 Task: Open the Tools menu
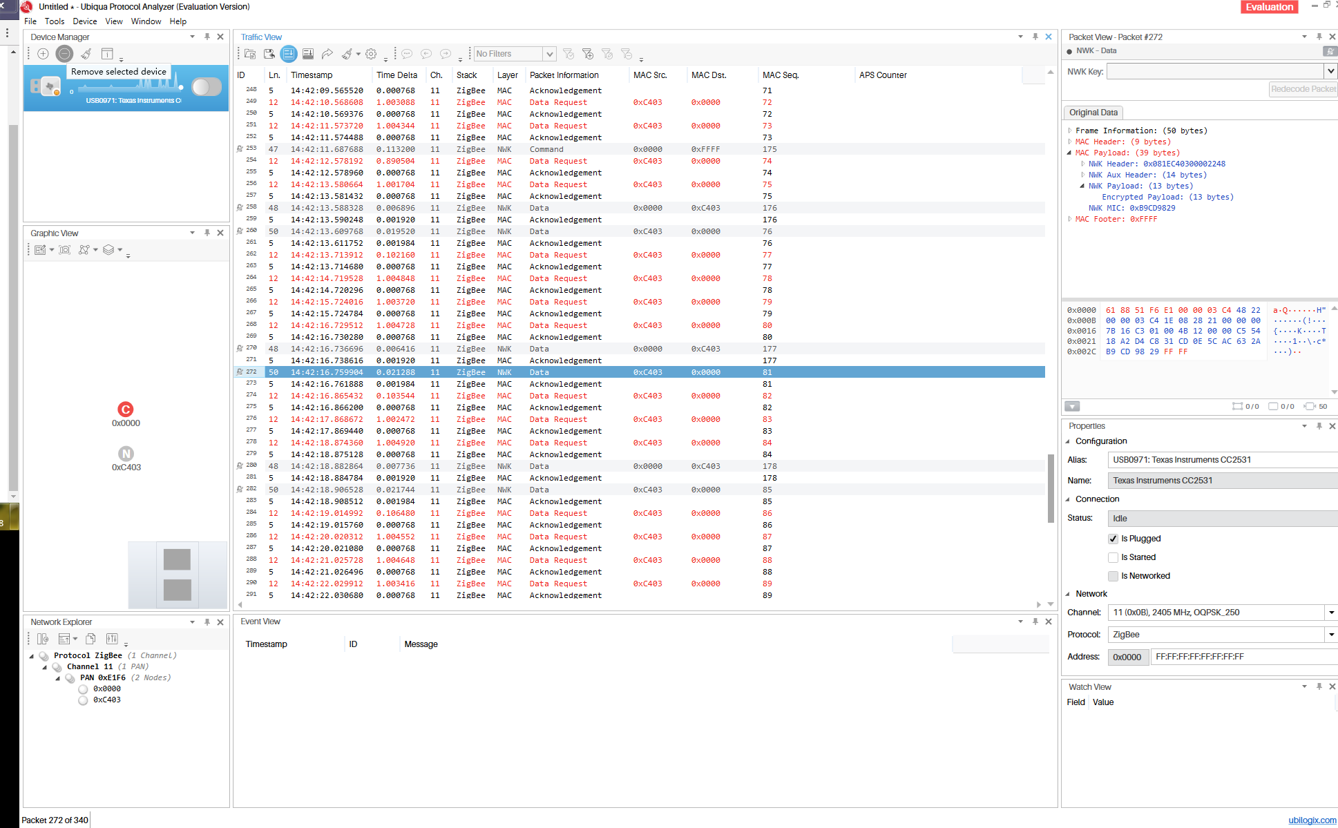(x=55, y=21)
